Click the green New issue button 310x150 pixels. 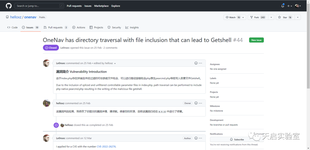(x=256, y=40)
